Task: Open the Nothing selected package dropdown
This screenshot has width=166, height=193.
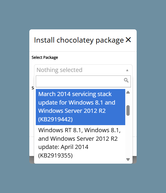Action: [83, 70]
